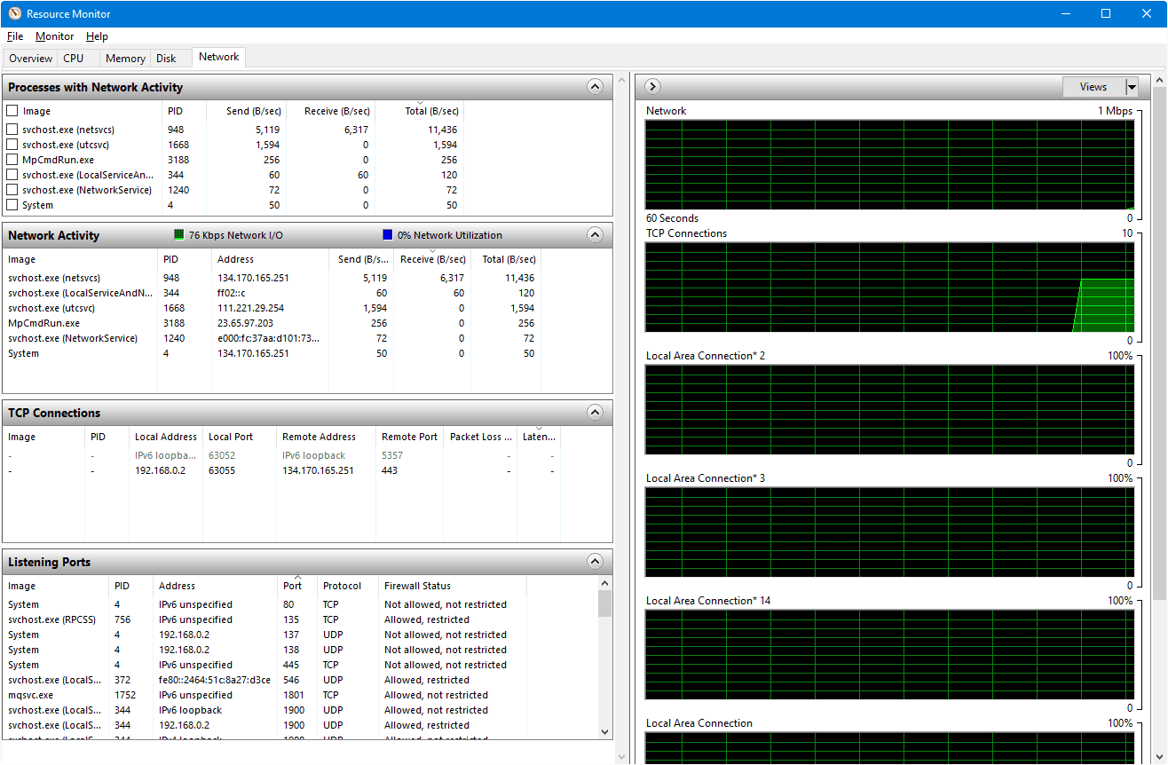Tick the select-all Image checkbox
The image size is (1168, 765).
pos(12,111)
